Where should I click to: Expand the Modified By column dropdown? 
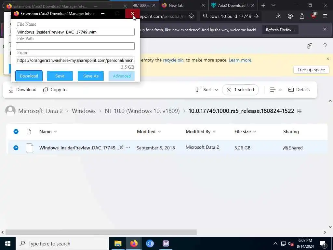pyautogui.click(x=214, y=132)
